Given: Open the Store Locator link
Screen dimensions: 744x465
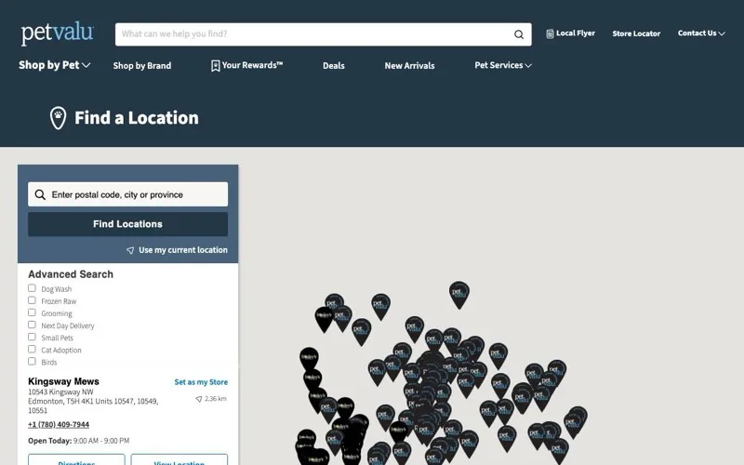Looking at the screenshot, I should point(636,33).
